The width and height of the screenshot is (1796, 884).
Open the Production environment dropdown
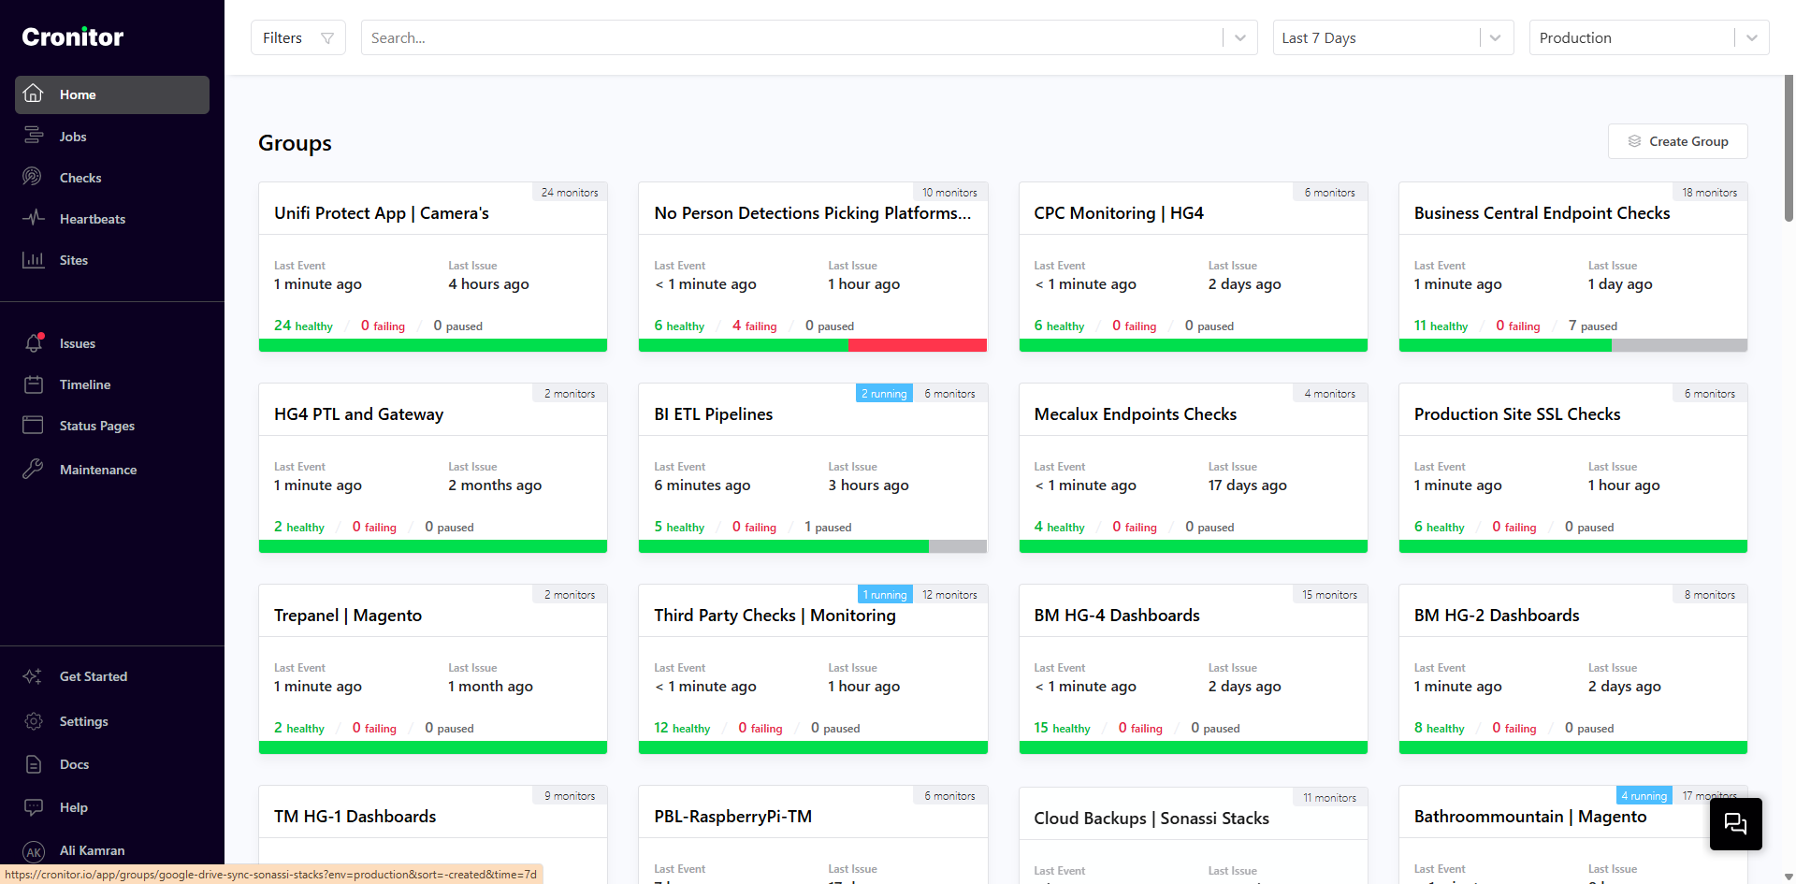click(1751, 38)
